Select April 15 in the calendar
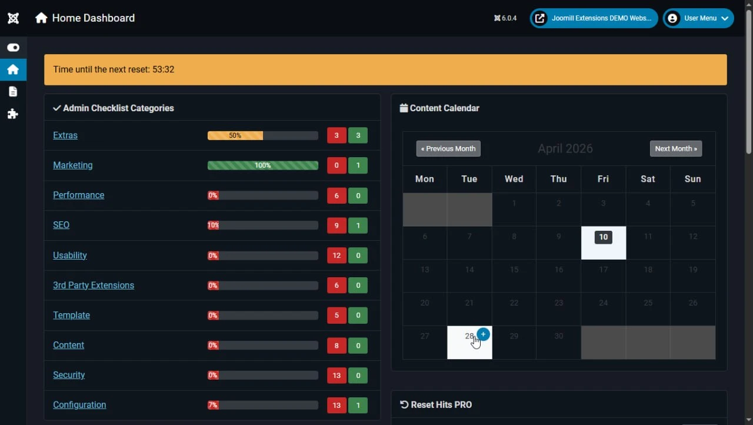Image resolution: width=753 pixels, height=425 pixels. point(514,275)
